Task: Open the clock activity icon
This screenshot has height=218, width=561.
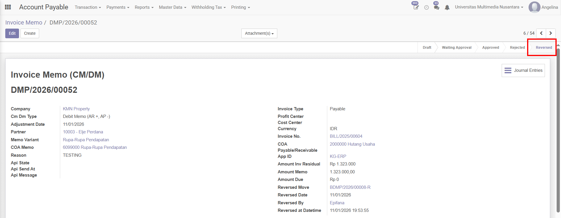Action: pos(426,8)
